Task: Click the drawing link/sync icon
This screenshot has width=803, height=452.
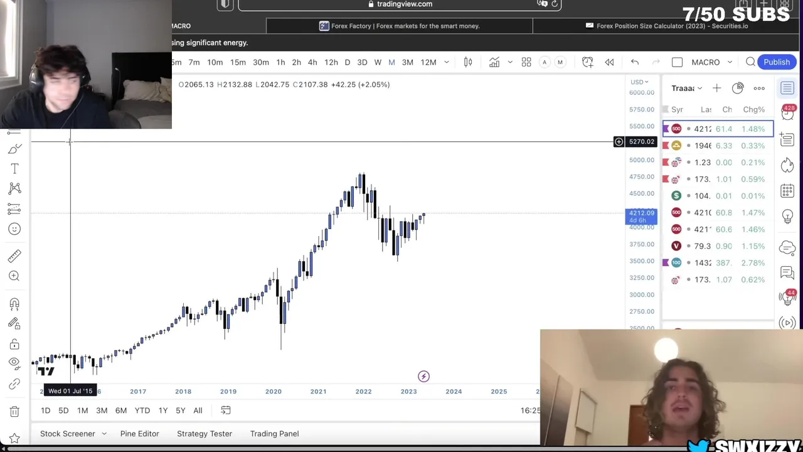Action: [x=14, y=384]
